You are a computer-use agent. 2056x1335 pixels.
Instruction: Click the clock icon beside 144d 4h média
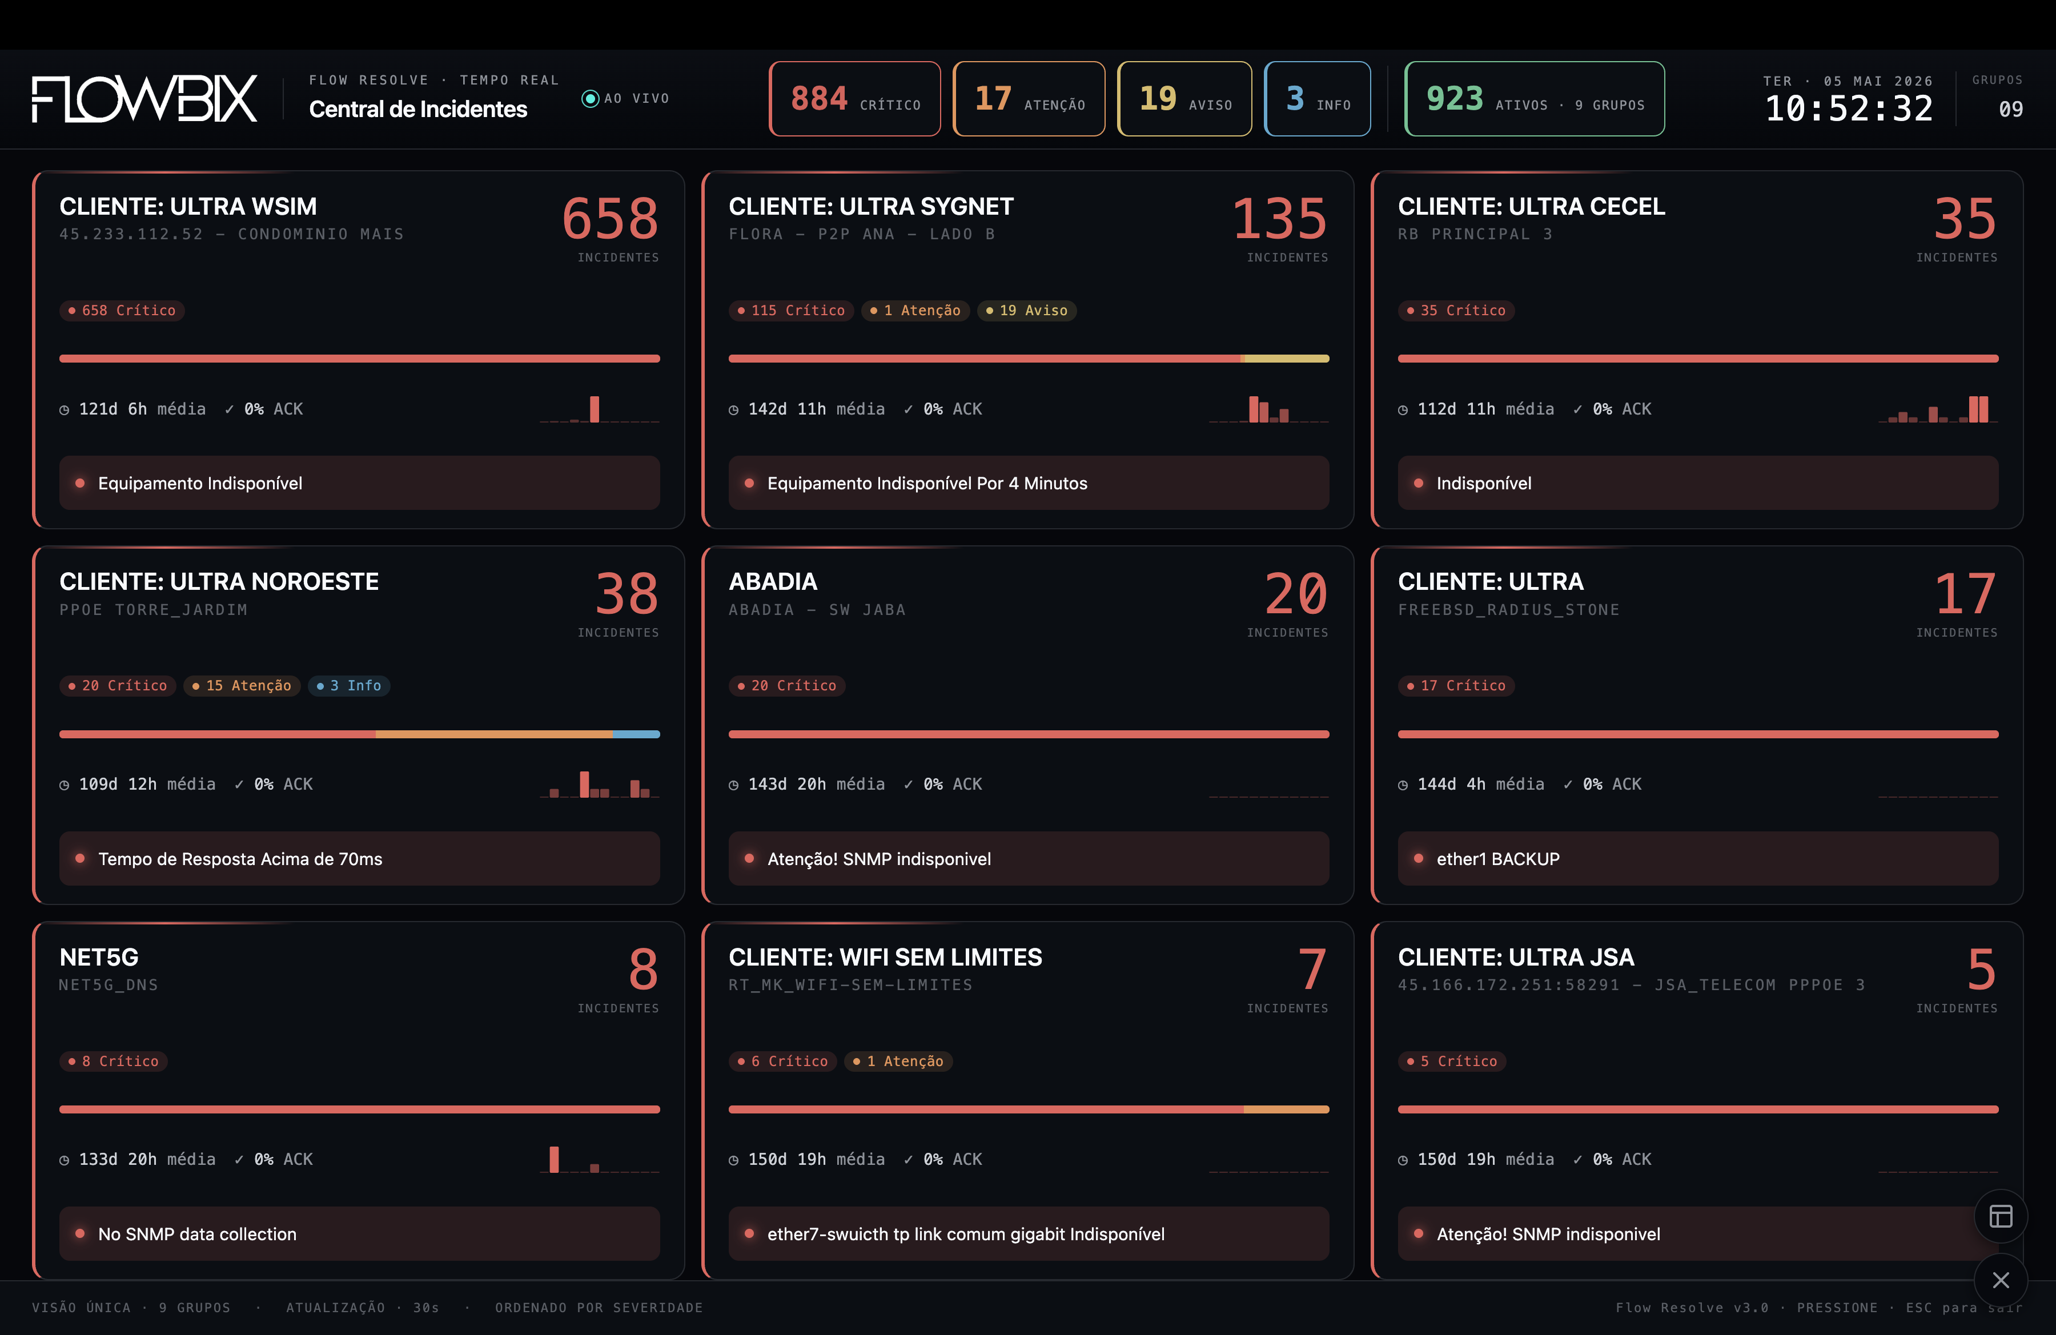tap(1404, 785)
